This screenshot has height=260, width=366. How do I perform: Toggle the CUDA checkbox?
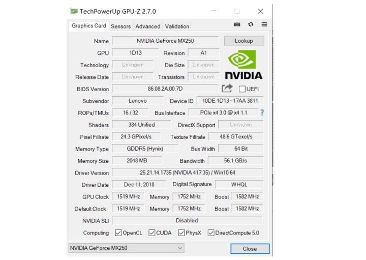pyautogui.click(x=151, y=233)
